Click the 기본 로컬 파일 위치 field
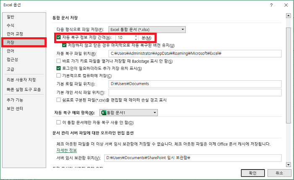Image resolution: width=294 pixels, height=180 pixels. (195, 84)
